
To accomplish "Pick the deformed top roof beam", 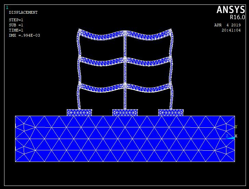I will coord(125,34).
